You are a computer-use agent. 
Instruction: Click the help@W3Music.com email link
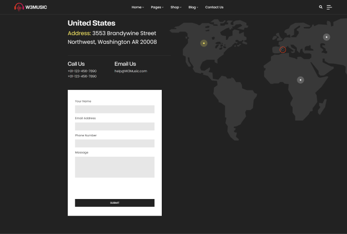[x=130, y=71]
